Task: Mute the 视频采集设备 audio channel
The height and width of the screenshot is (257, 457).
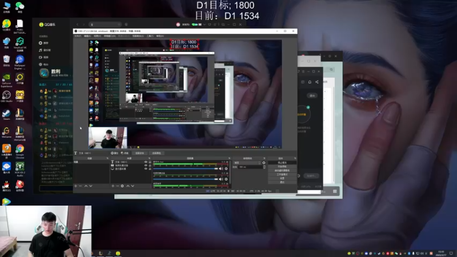Action: coord(221,179)
